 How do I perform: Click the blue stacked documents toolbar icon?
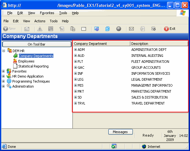[x=107, y=29]
